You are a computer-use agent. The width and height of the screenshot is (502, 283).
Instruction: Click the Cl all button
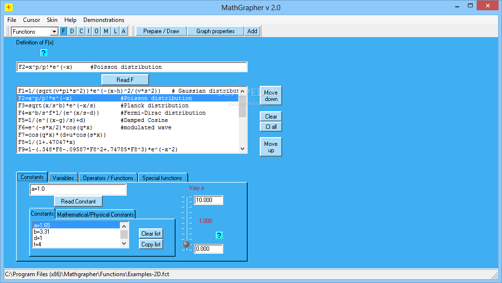point(271,126)
